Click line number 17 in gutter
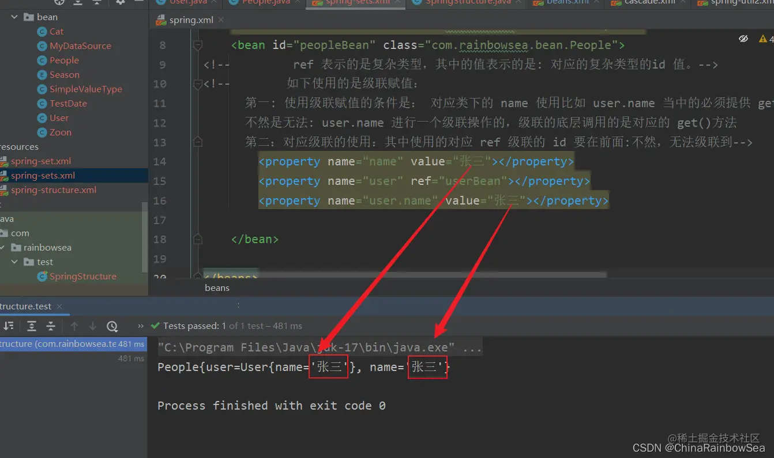The image size is (774, 458). point(160,220)
